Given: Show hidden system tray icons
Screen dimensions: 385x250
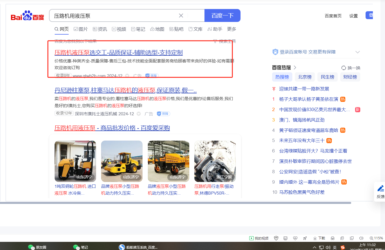Looking at the screenshot, I should (315, 247).
